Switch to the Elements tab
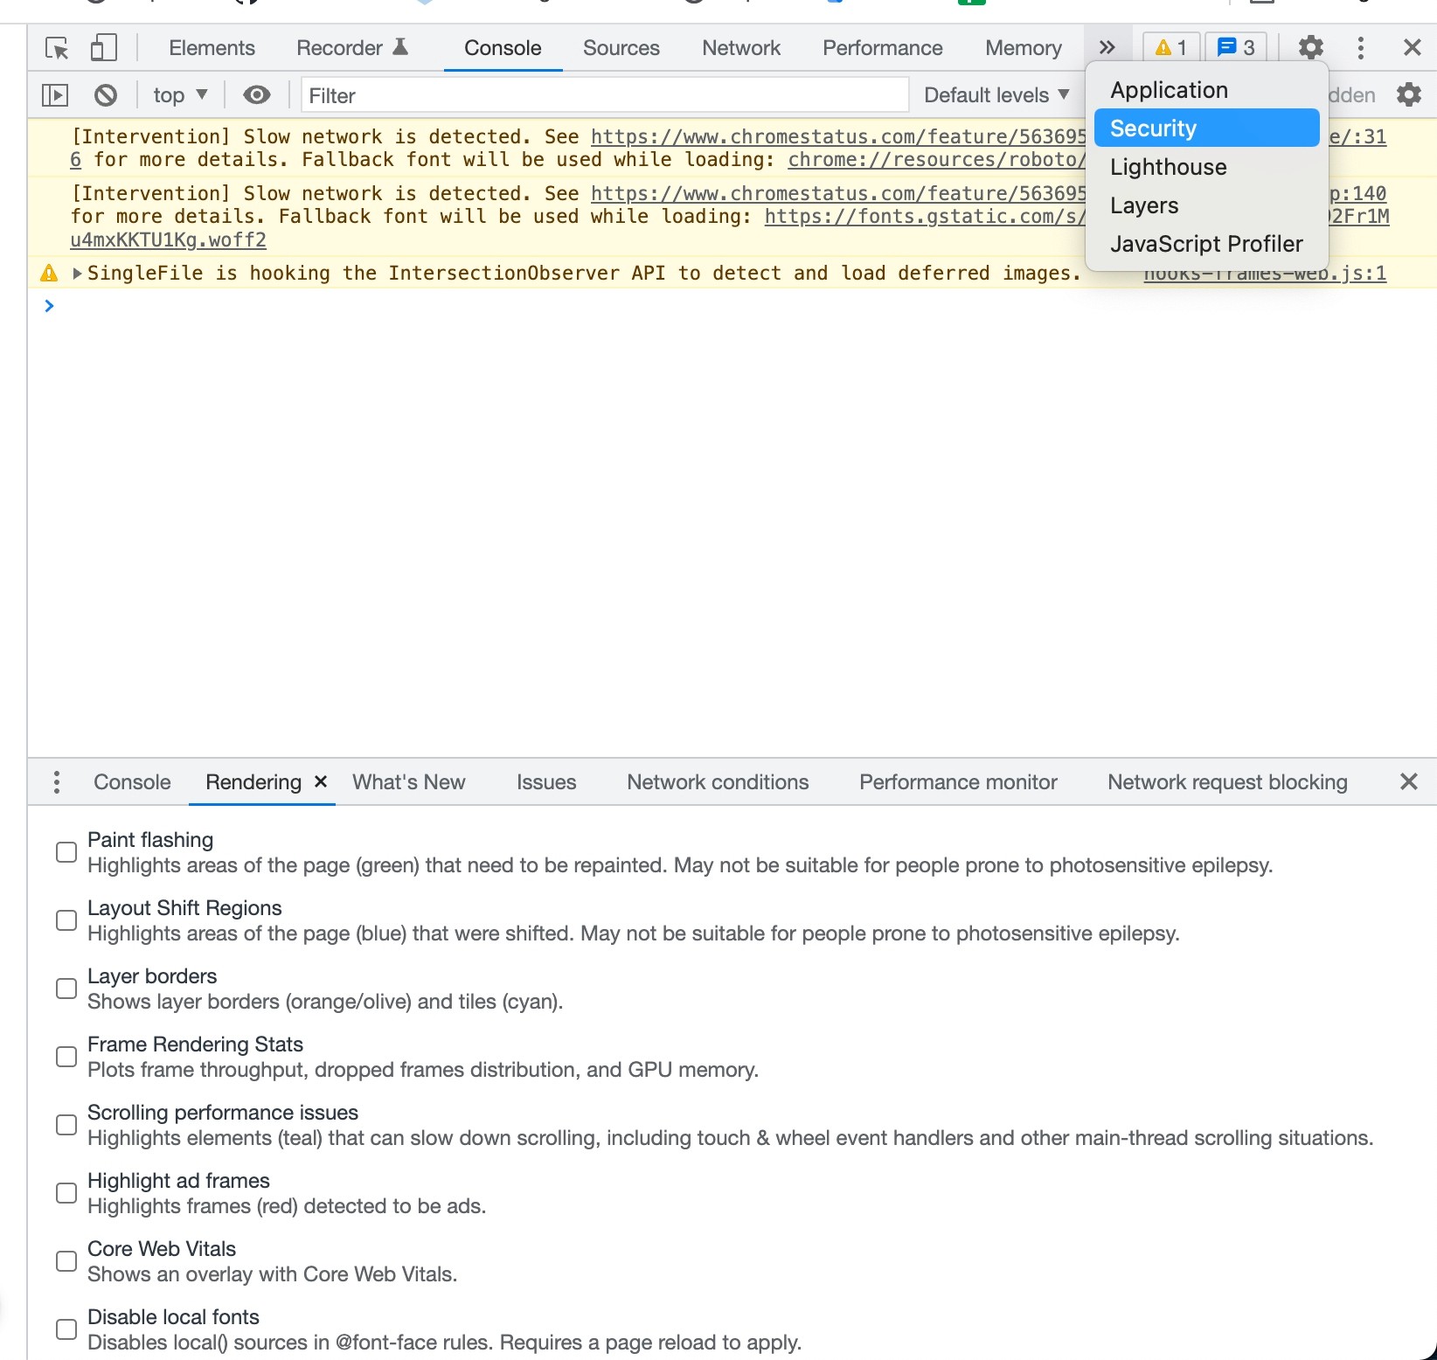 (212, 48)
